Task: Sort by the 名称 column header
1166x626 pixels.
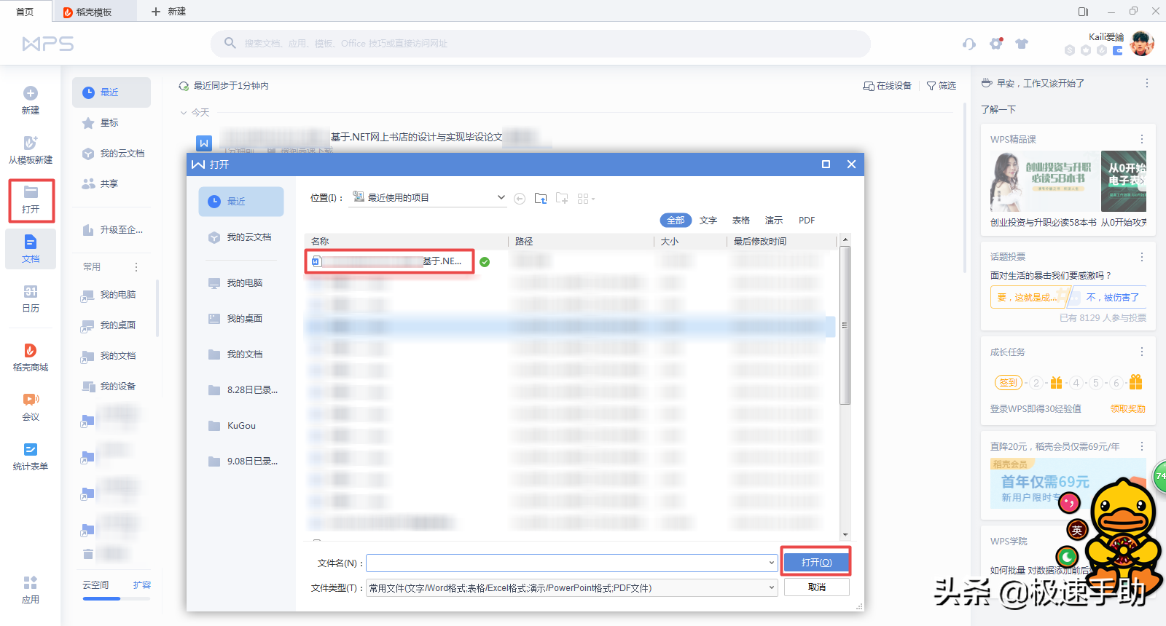Action: click(405, 241)
